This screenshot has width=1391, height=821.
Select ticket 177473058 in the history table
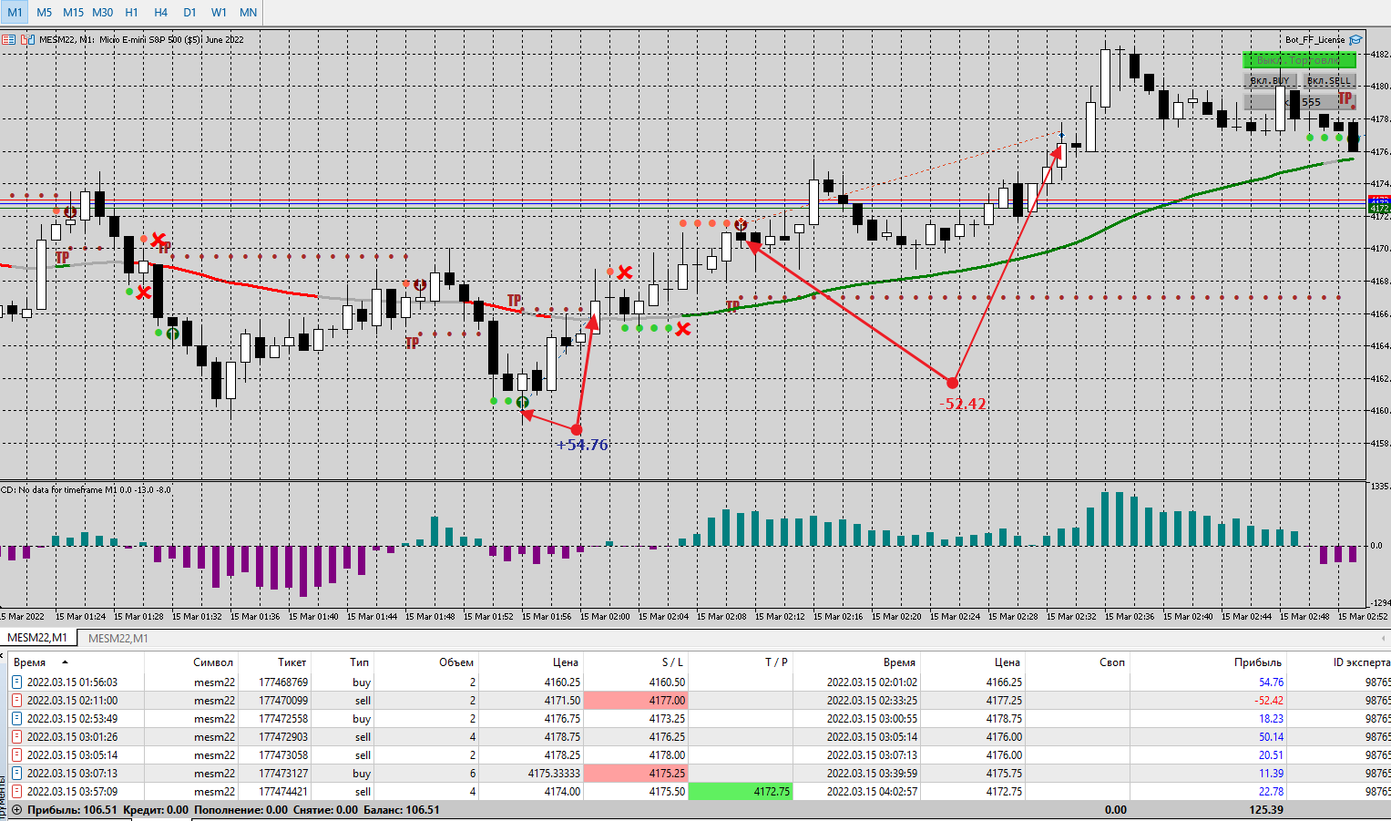point(283,755)
